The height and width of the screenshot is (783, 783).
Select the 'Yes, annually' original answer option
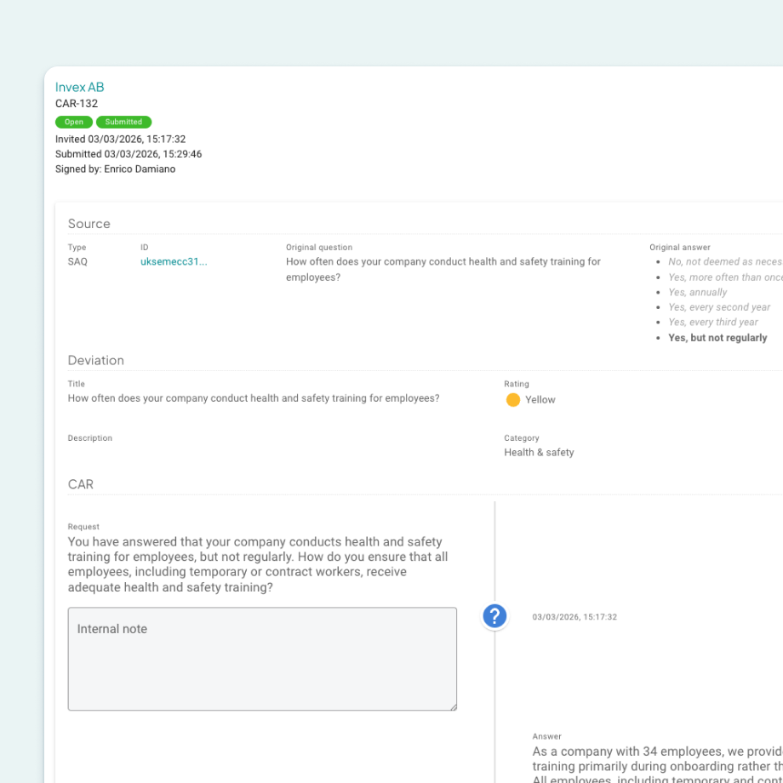pos(697,292)
